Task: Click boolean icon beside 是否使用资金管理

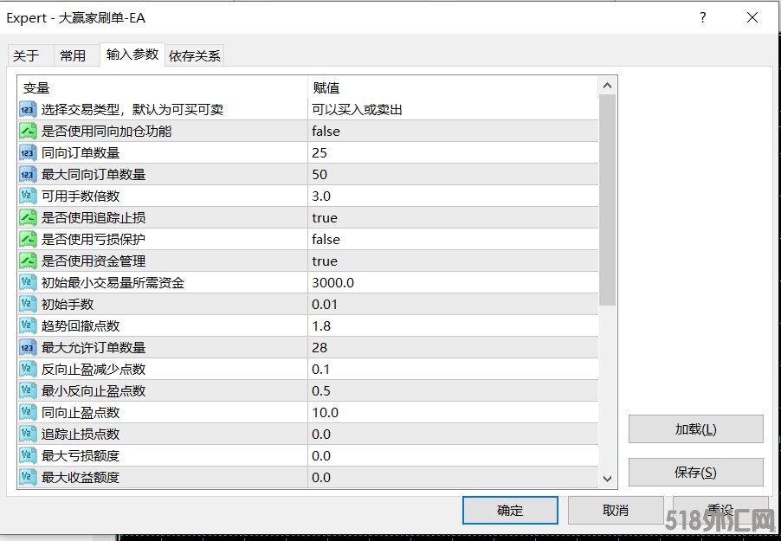Action: coord(28,261)
